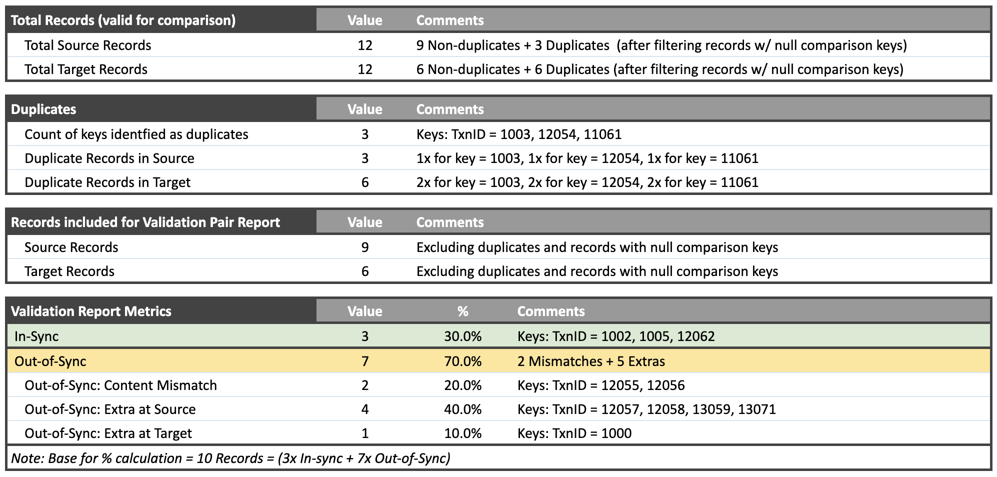
Task: Select the Source Records value 9
Action: [x=365, y=247]
